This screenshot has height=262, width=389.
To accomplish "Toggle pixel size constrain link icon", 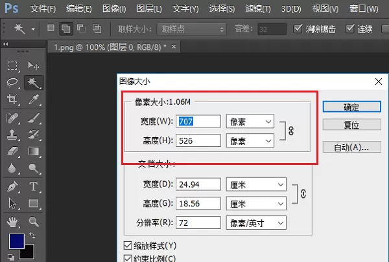I will click(x=291, y=131).
